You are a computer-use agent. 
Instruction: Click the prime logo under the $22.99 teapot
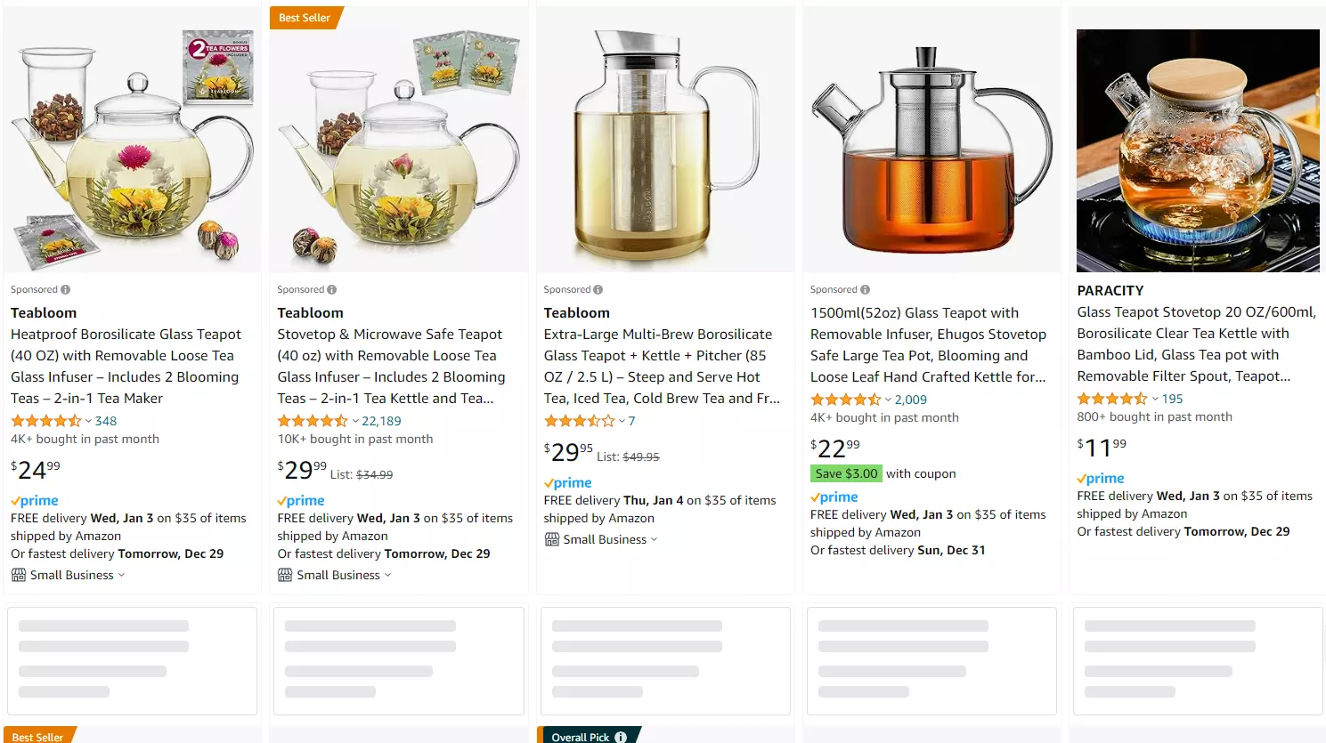(x=834, y=497)
